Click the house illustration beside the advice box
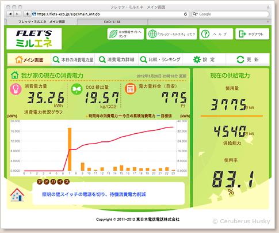Image resolution: width=279 pixels, height=233 pixels. point(17,194)
